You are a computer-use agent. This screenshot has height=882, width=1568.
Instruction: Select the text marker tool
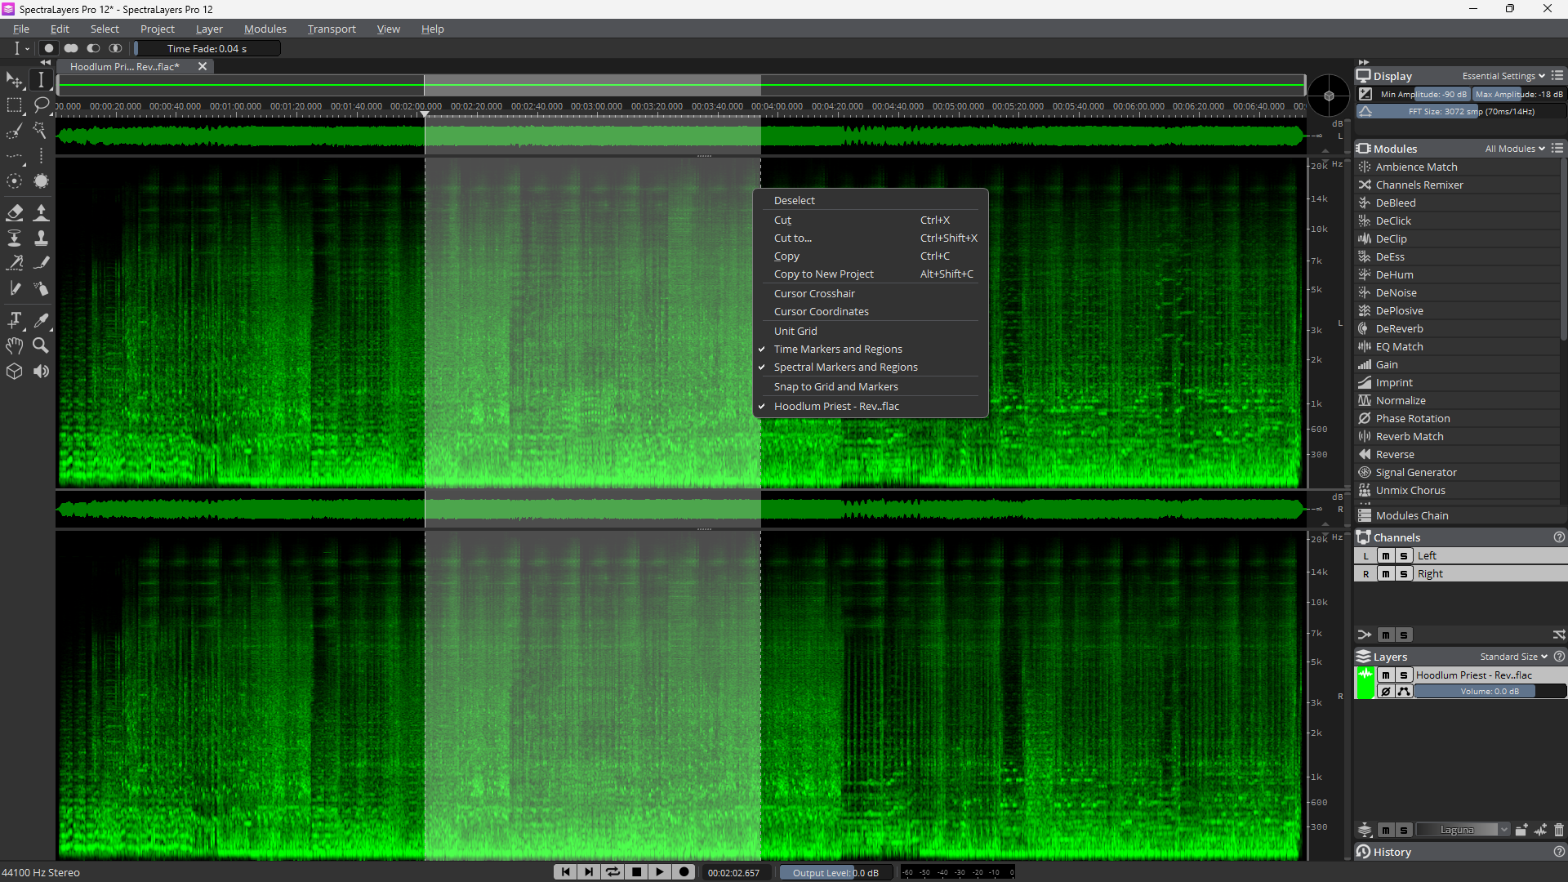15,320
